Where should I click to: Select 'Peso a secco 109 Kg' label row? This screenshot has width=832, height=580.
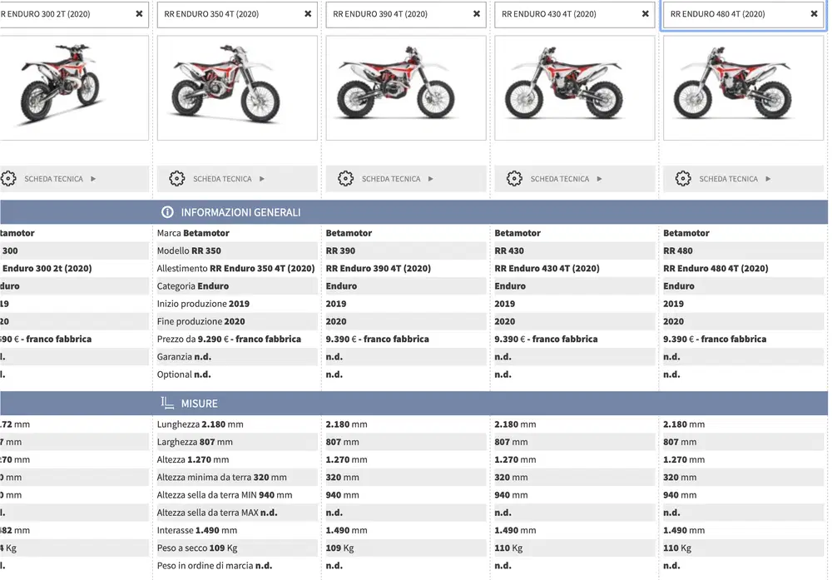[x=237, y=548]
